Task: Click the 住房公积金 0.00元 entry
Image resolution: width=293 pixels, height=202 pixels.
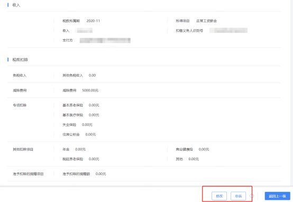Action: [x=79, y=134]
